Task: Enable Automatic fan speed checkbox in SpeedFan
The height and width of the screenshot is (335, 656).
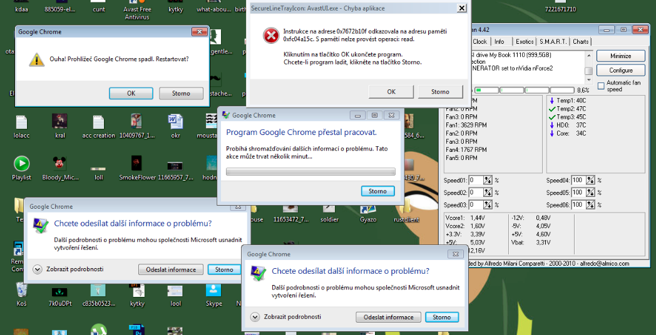Action: (x=601, y=86)
